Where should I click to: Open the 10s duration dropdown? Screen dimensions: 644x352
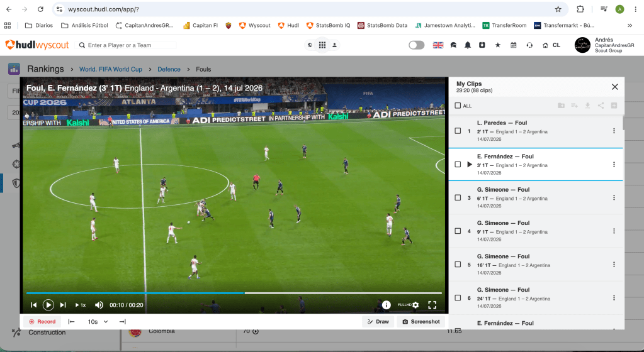98,322
